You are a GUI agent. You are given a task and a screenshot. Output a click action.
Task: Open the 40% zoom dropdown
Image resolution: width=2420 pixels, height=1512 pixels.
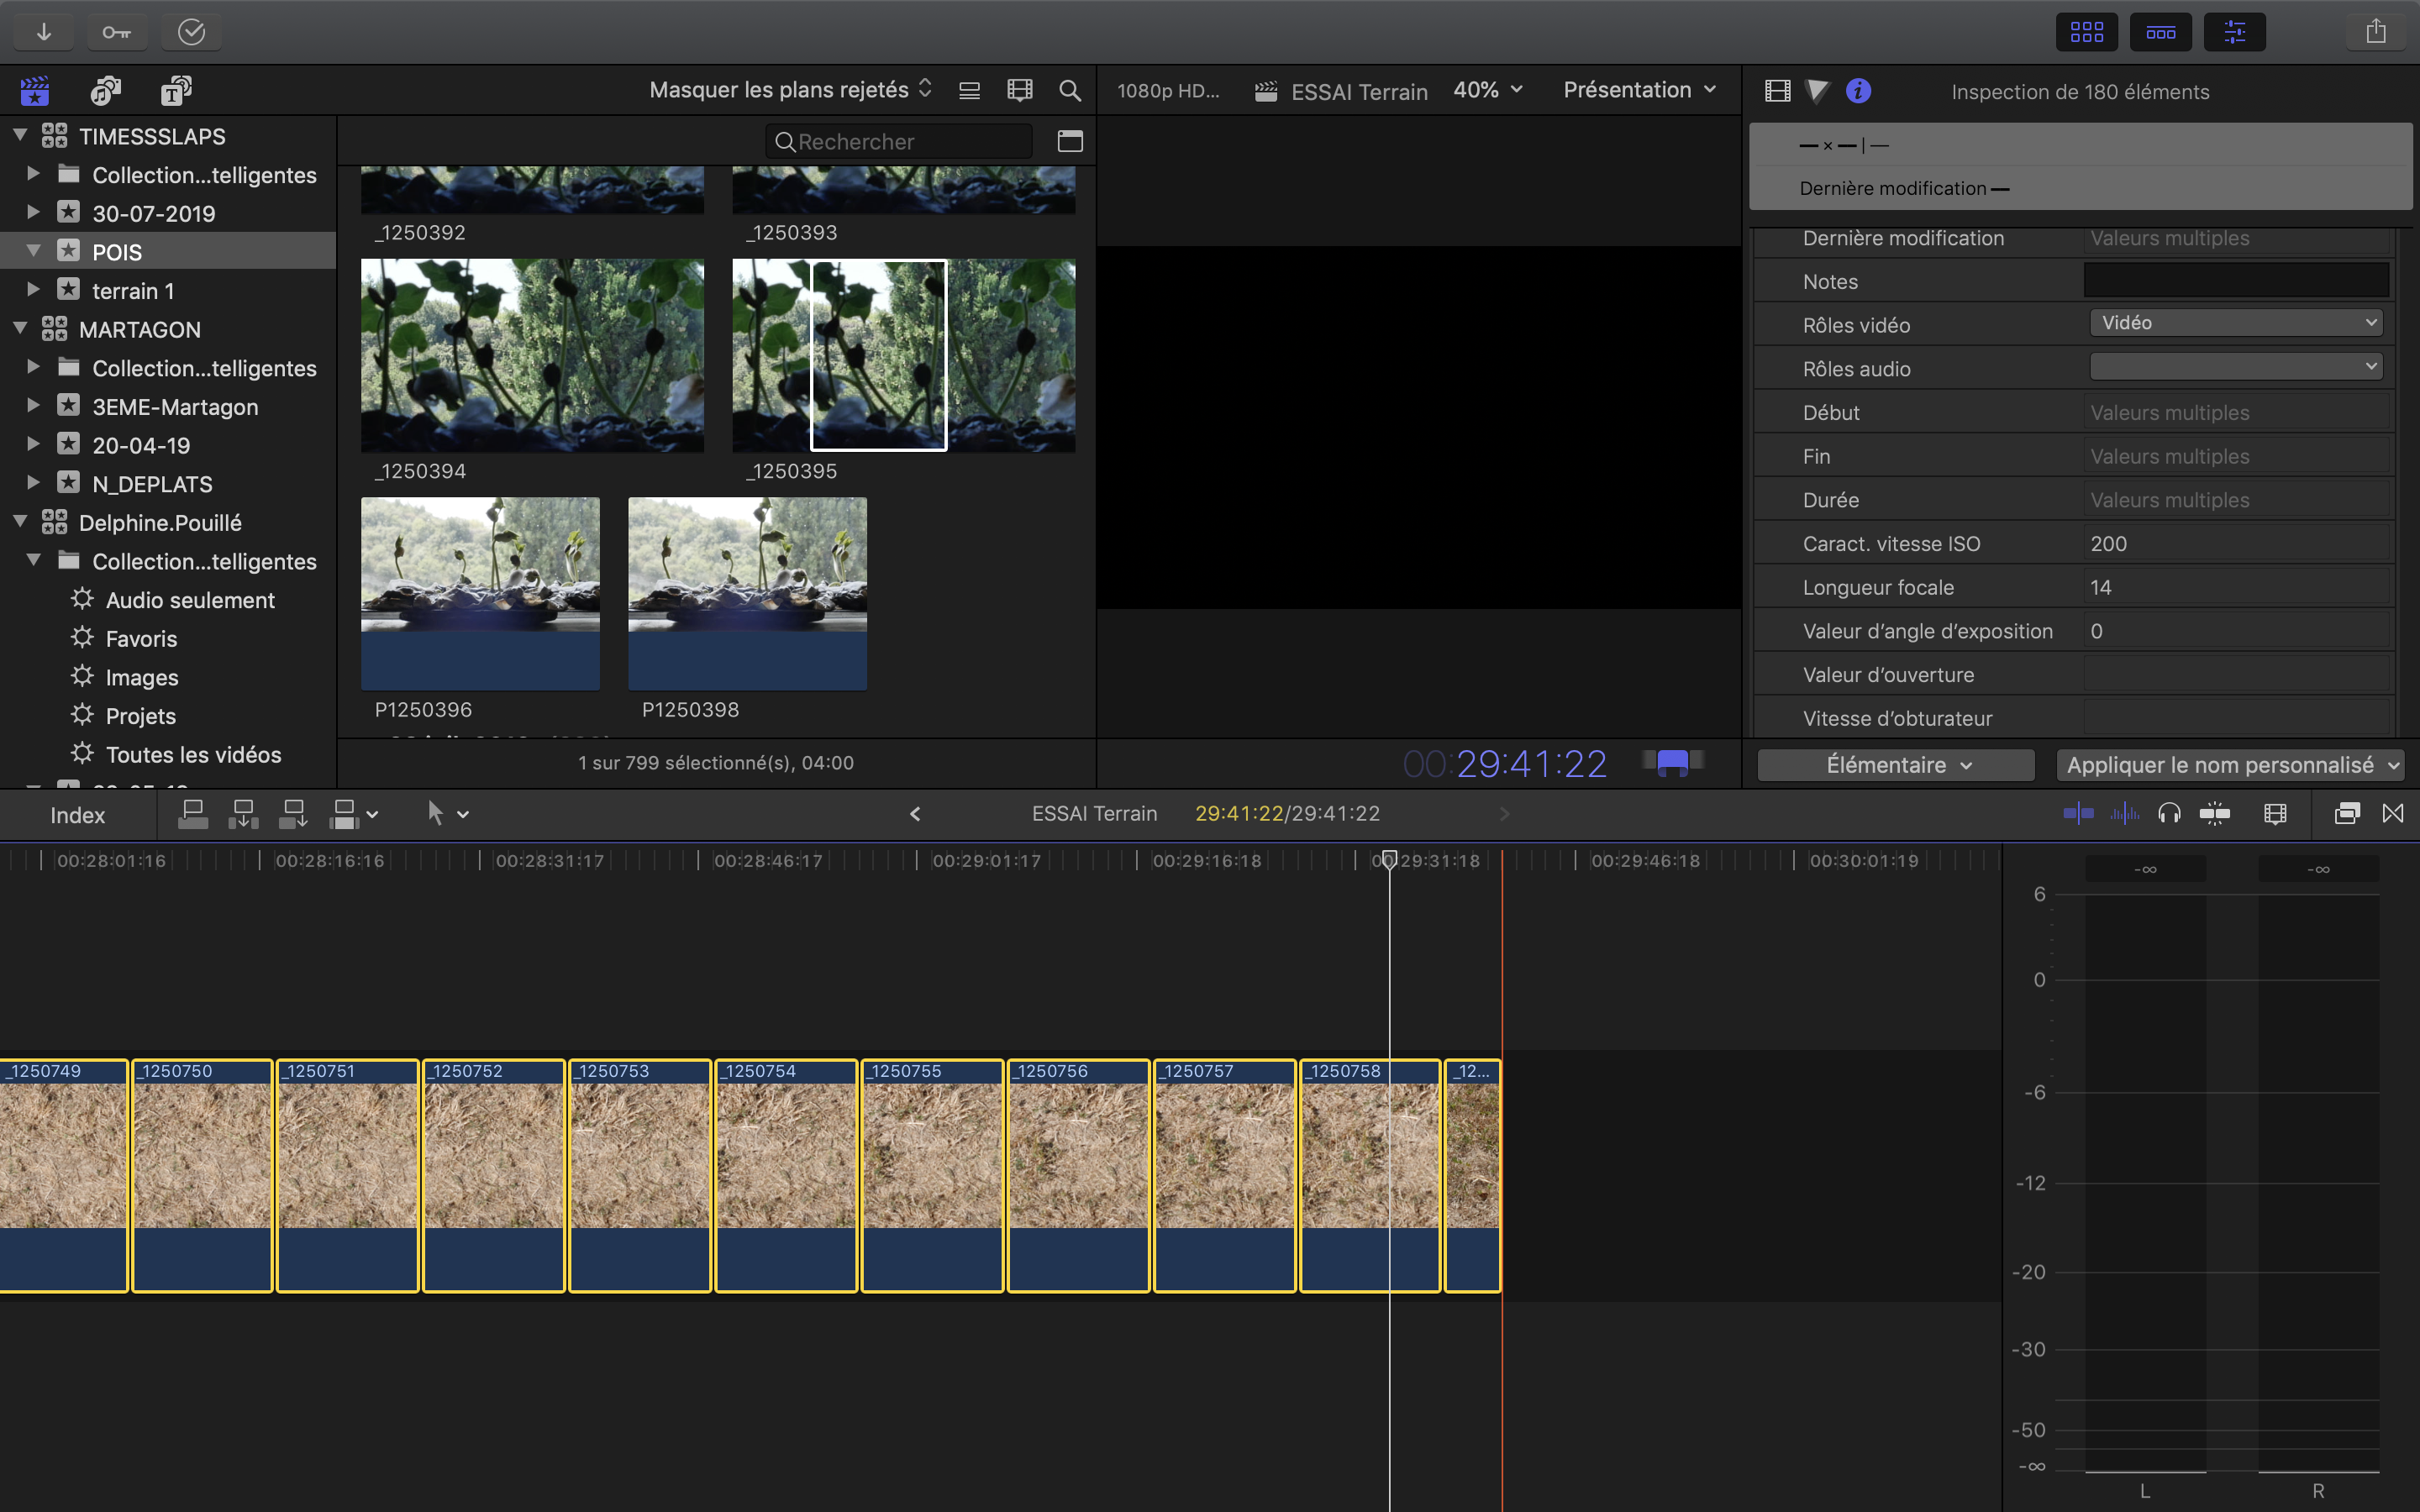(1487, 90)
